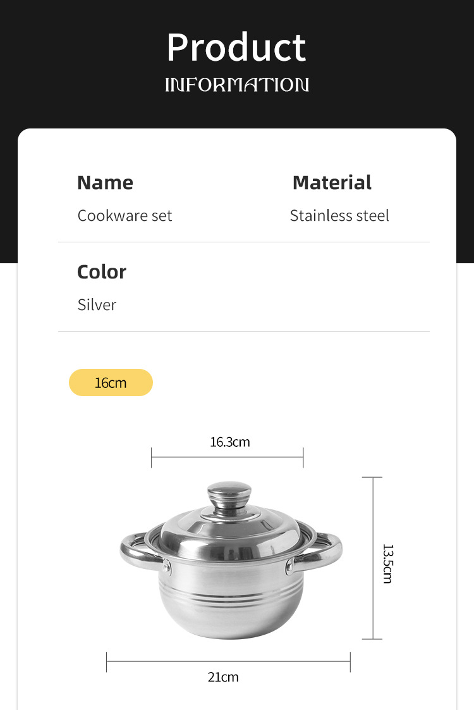Select the Material field label
Screen dimensions: 474x710
click(332, 182)
